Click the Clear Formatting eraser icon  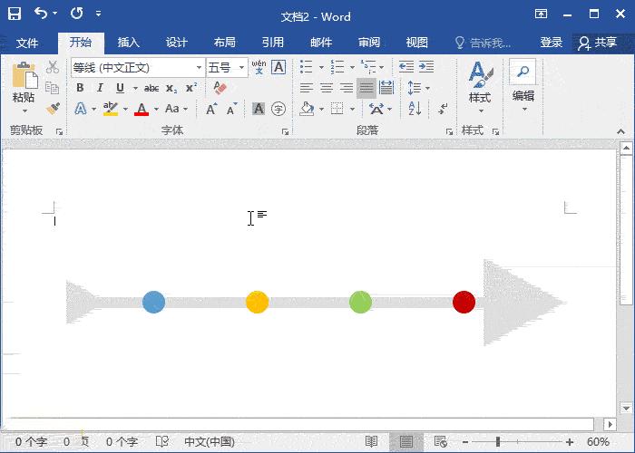point(220,88)
